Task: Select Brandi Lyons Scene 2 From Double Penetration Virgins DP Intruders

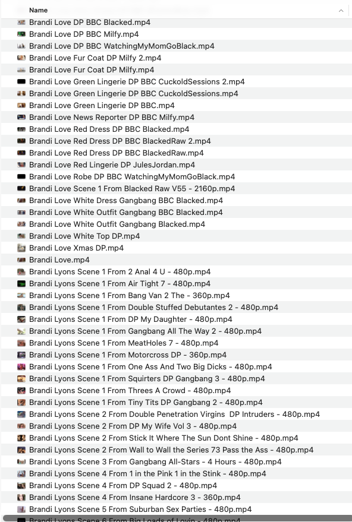Action: (x=174, y=415)
